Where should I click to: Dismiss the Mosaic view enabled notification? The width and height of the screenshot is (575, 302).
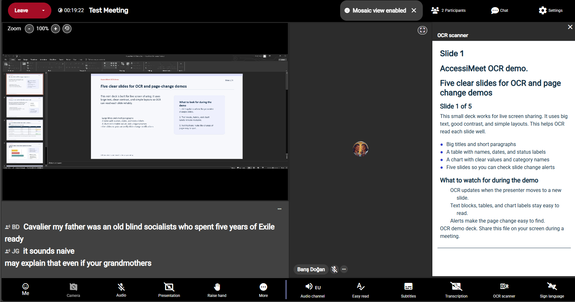pos(414,10)
